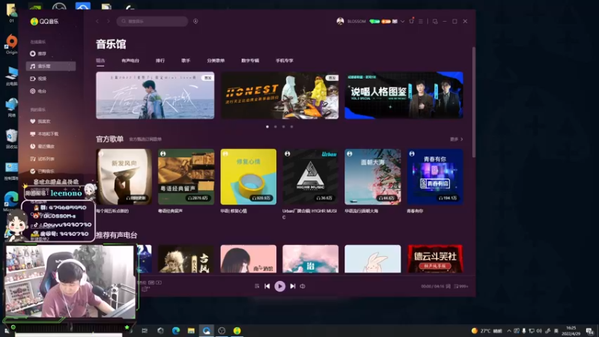
Task: Open 修复心情 yellow tape playlist cover
Action: point(249,177)
